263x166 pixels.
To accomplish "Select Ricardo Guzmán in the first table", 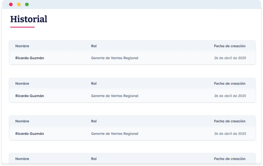I will (x=30, y=58).
